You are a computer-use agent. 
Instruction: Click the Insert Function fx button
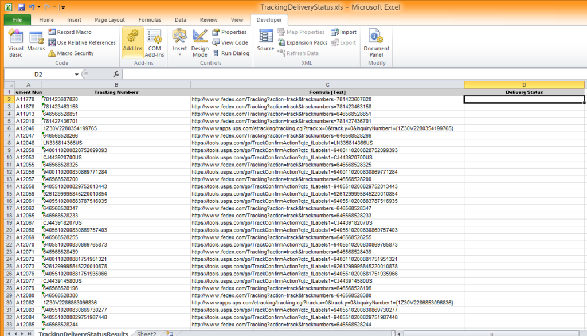[x=116, y=74]
